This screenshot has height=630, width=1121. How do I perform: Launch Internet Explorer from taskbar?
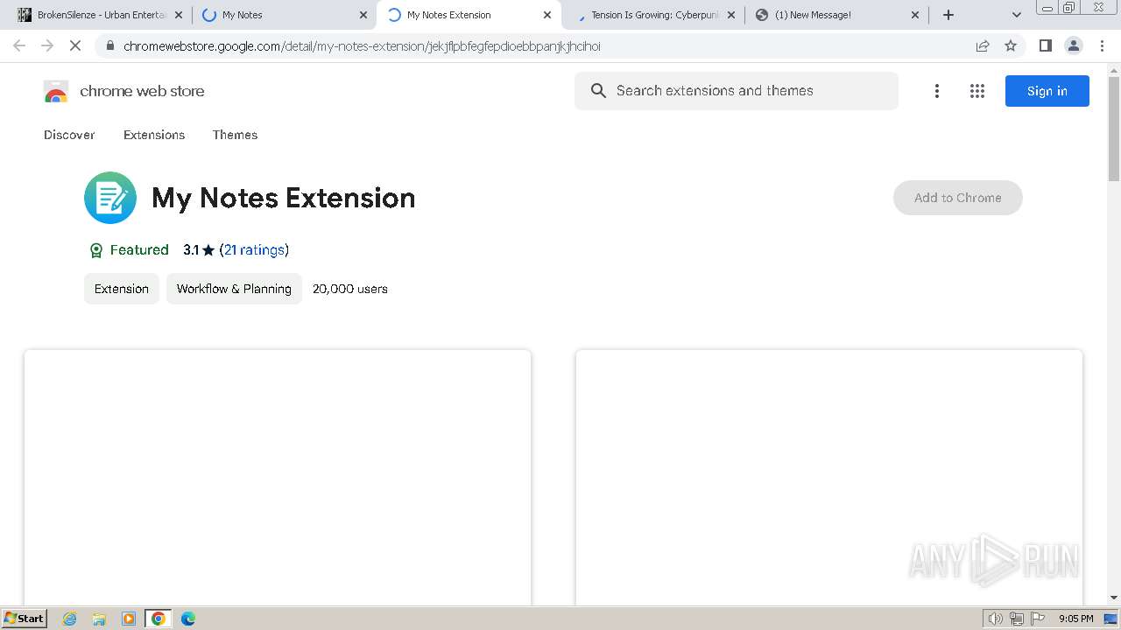point(69,619)
